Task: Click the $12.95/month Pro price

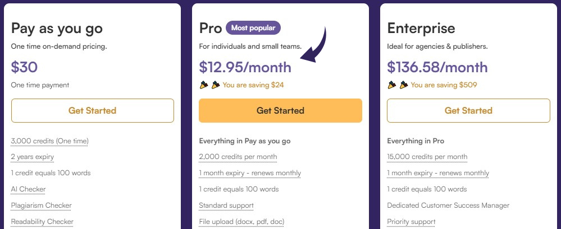Action: (x=245, y=68)
